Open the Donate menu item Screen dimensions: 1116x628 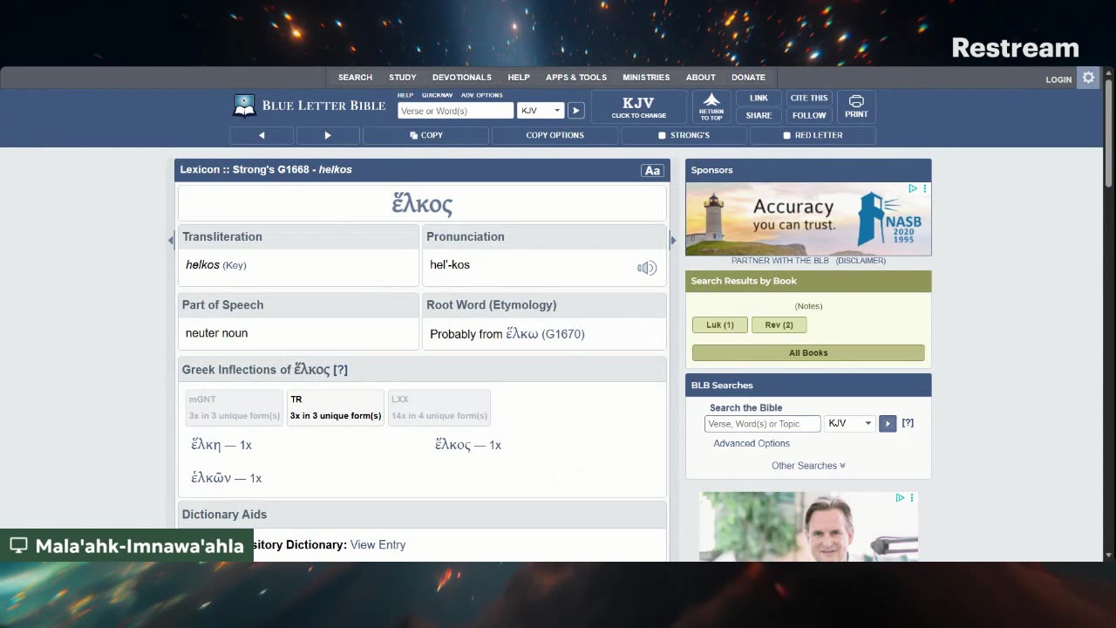pyautogui.click(x=748, y=78)
